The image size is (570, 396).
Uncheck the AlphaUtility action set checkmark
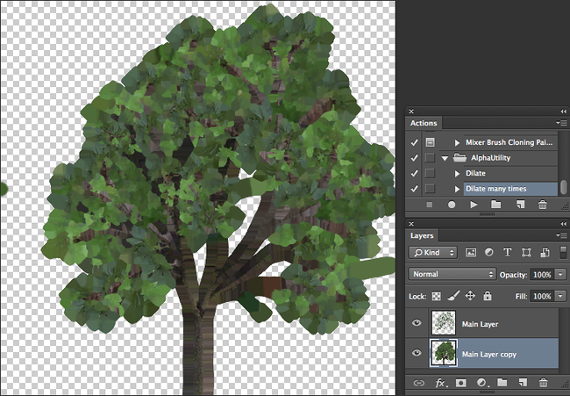coord(414,157)
